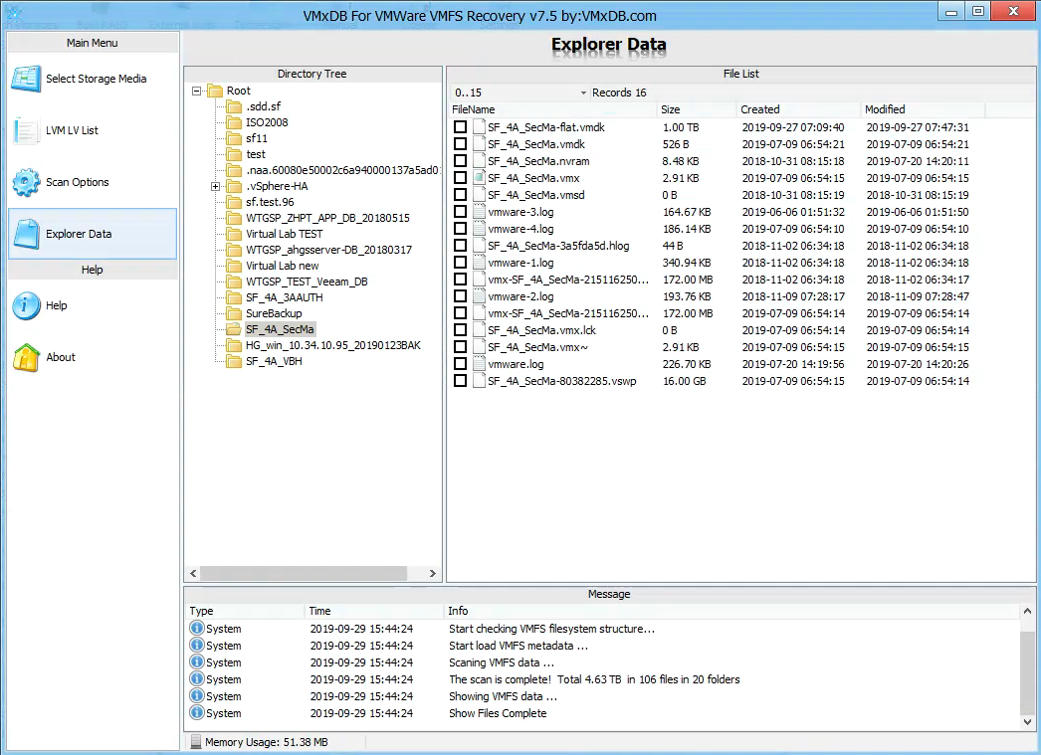
Task: Expand the .vSphere-HA folder node
Action: point(215,186)
